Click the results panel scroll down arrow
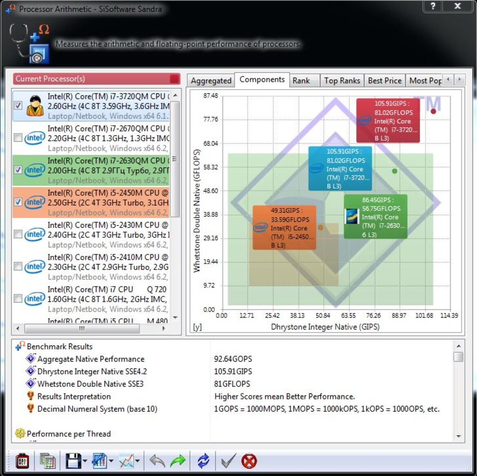 [x=459, y=436]
